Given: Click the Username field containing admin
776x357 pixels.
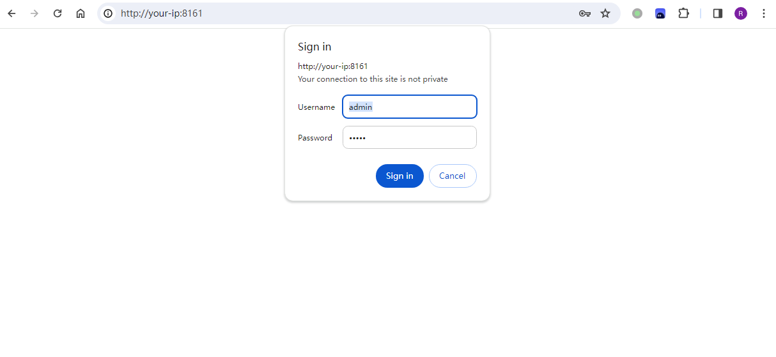Looking at the screenshot, I should click(410, 107).
